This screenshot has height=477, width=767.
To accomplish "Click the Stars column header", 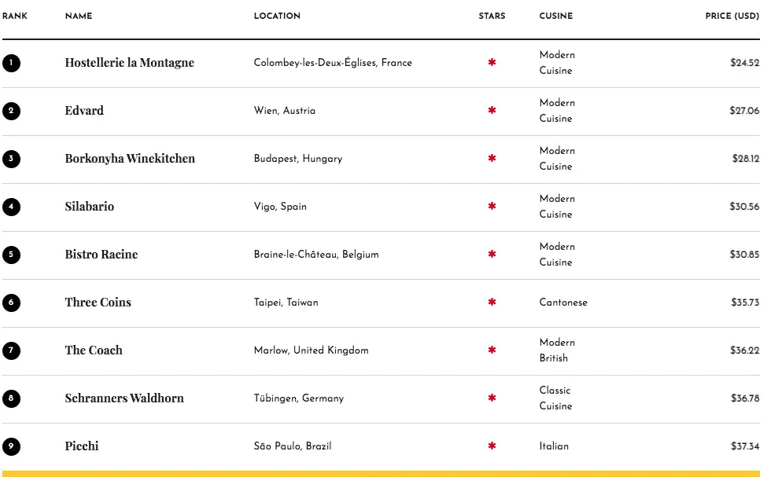I will coord(492,16).
